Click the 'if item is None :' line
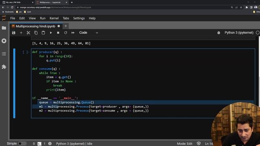Image resolution: width=260 pixels, height=146 pixels. [61, 81]
